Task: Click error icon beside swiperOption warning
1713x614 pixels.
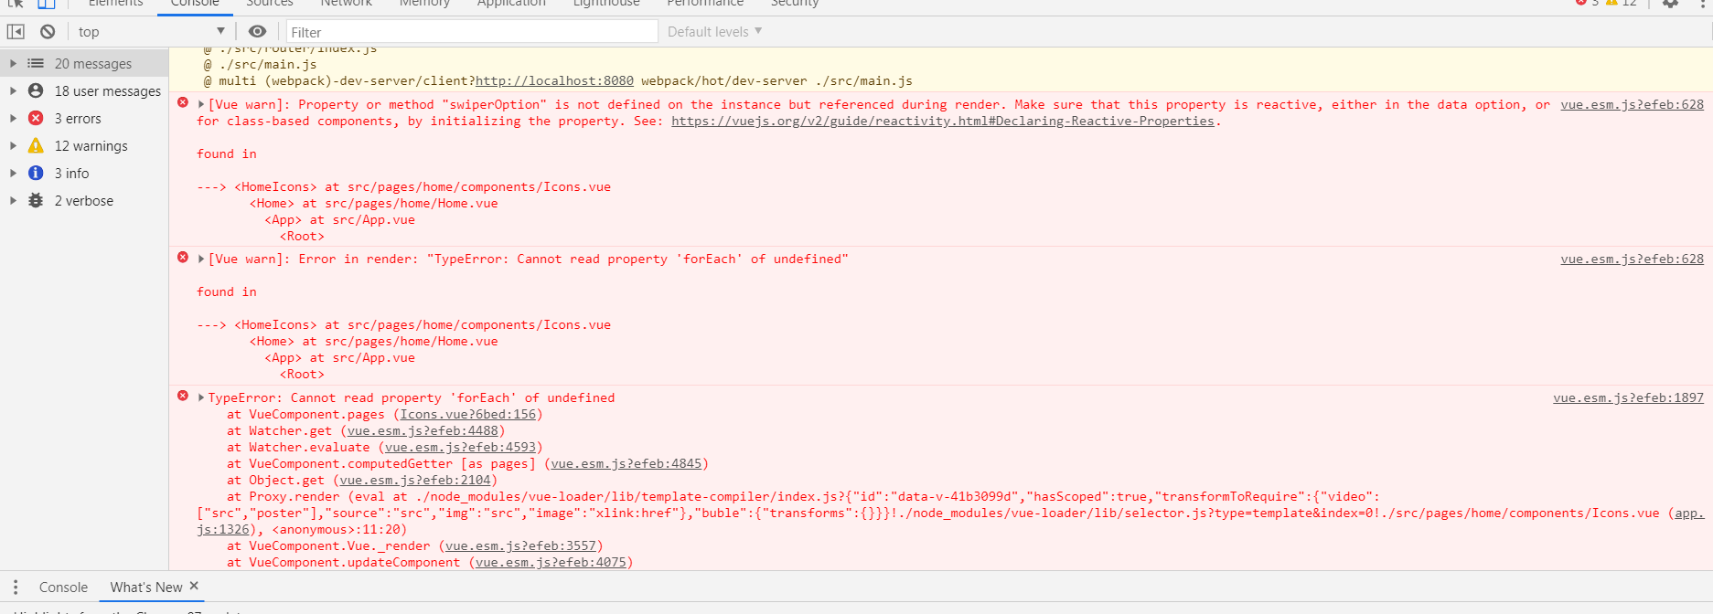Action: pyautogui.click(x=183, y=103)
